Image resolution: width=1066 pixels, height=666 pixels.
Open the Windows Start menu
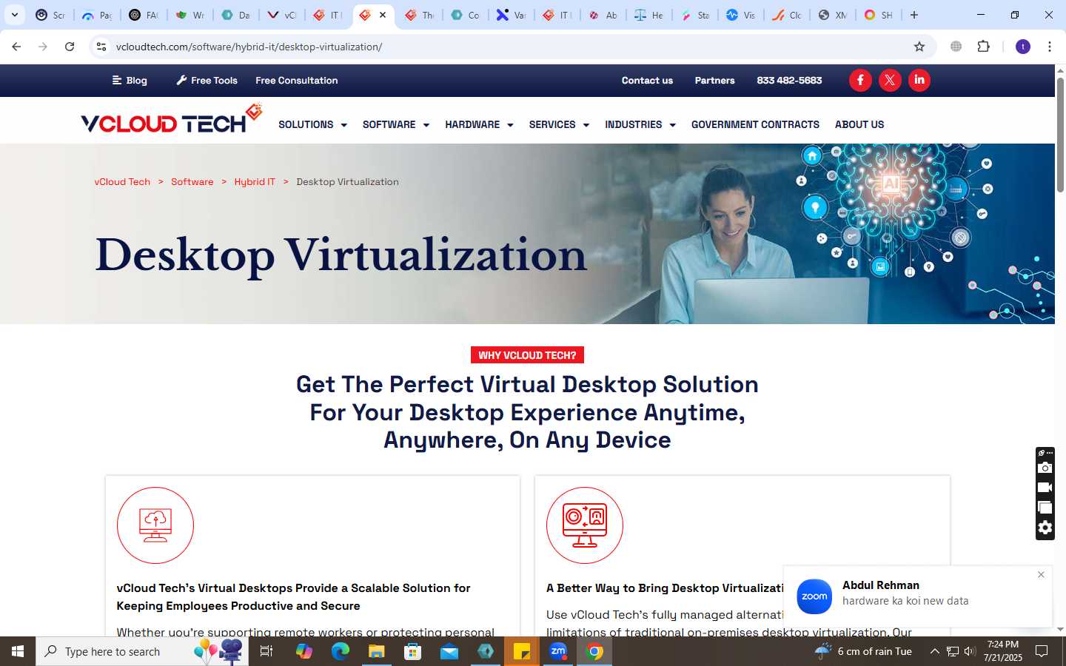pos(18,651)
